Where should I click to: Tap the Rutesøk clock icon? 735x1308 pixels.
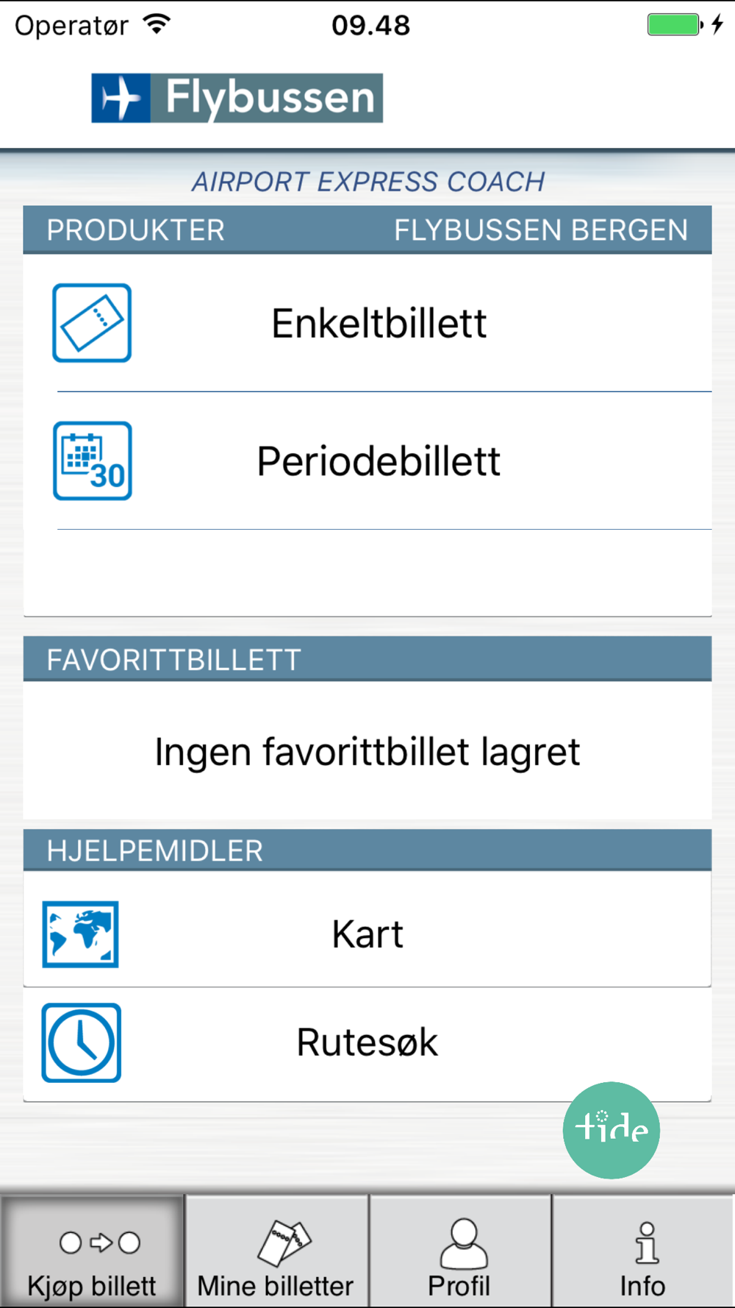pos(81,1042)
